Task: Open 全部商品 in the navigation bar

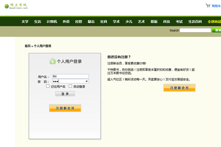Action: (x=214, y=22)
